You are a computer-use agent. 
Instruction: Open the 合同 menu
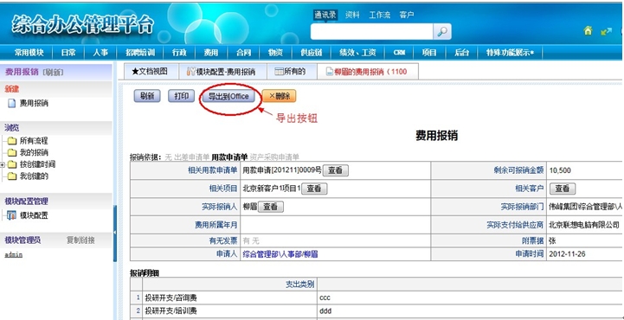[x=243, y=53]
